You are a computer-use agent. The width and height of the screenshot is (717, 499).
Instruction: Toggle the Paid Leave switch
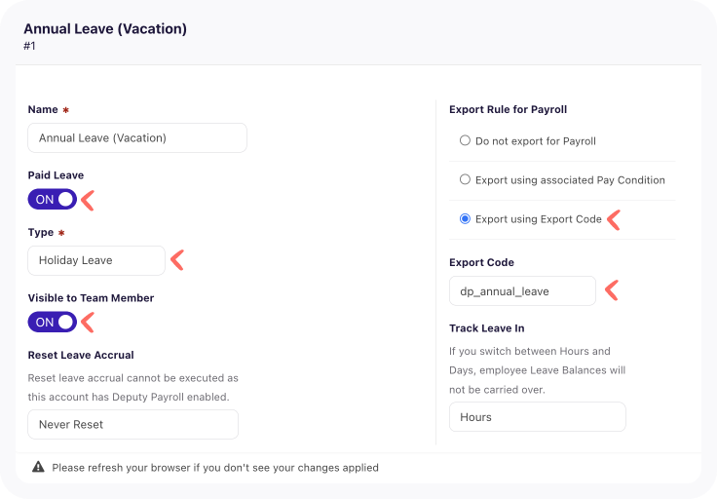53,200
